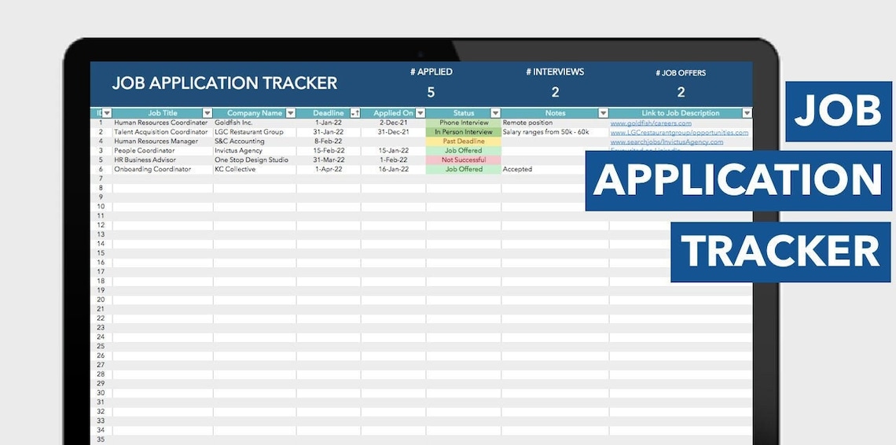Image resolution: width=896 pixels, height=445 pixels.
Task: Expand the Company Name filter dropdown
Action: tap(290, 113)
